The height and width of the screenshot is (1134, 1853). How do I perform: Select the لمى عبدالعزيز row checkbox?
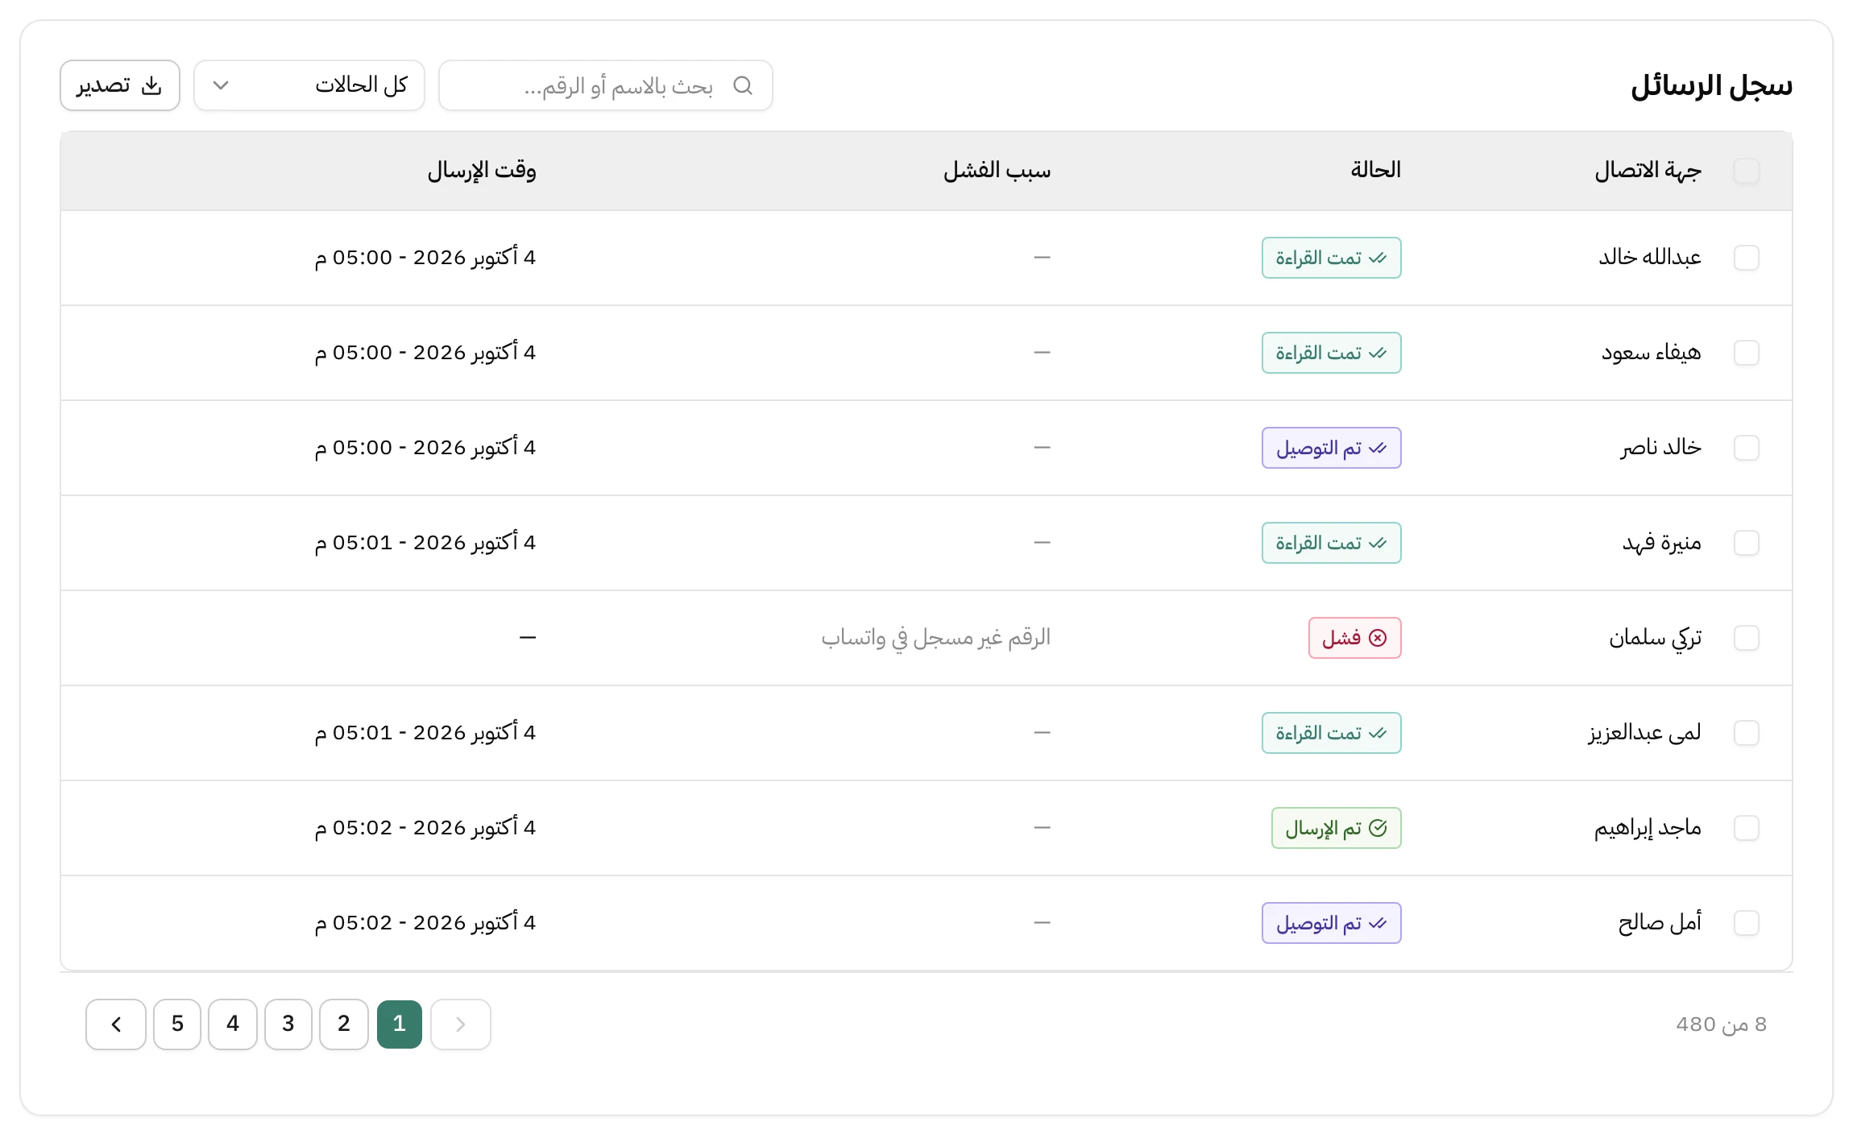[x=1747, y=733]
